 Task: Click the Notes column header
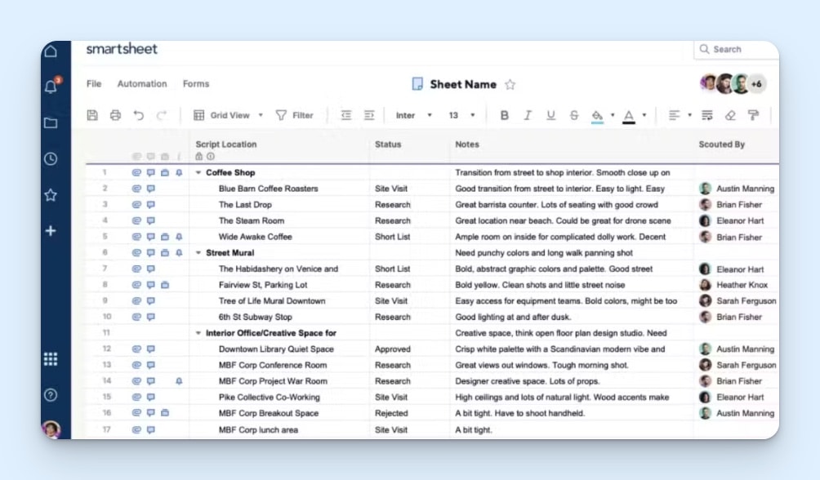click(467, 144)
